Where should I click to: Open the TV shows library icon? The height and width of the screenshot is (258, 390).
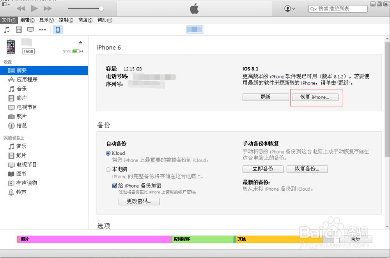point(30,30)
